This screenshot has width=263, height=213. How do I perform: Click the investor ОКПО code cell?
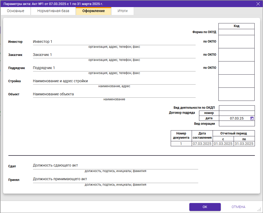pyautogui.click(x=236, y=42)
